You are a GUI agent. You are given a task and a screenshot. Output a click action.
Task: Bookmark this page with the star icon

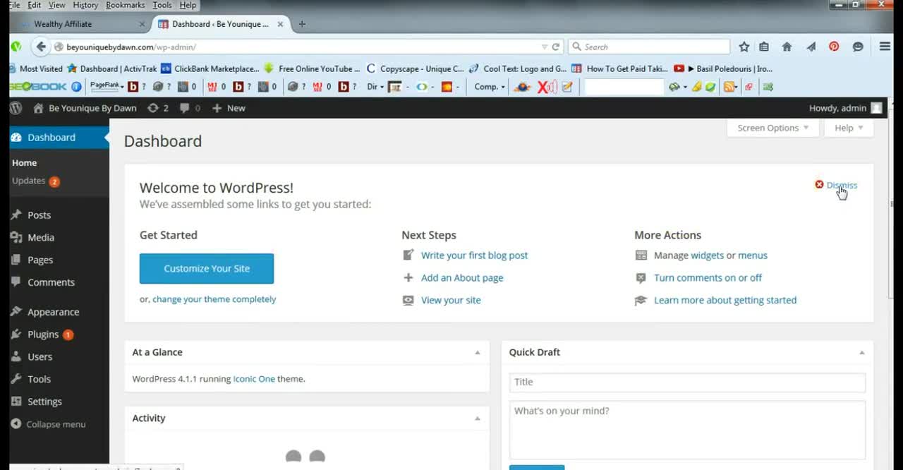(x=744, y=47)
